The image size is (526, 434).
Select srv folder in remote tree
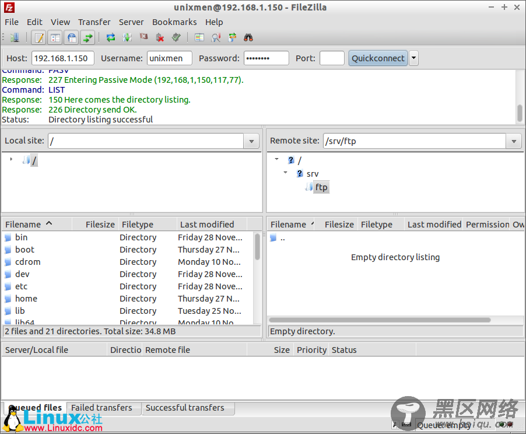[313, 174]
